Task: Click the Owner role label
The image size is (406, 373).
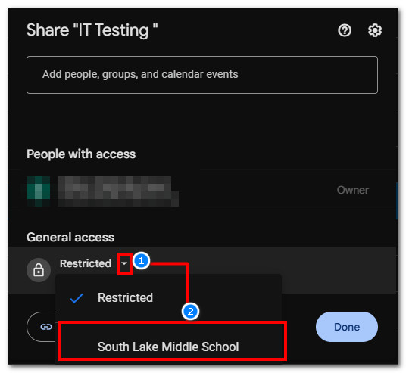Action: [x=353, y=190]
